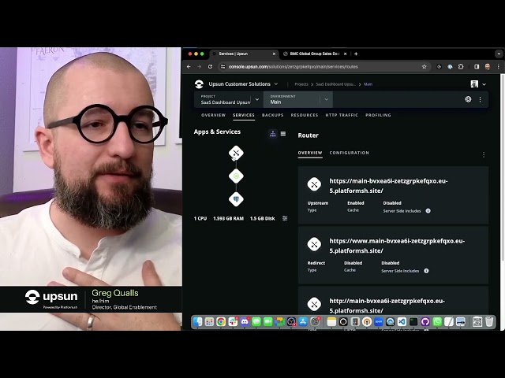Open the resource configuration sliders icon

point(285,218)
